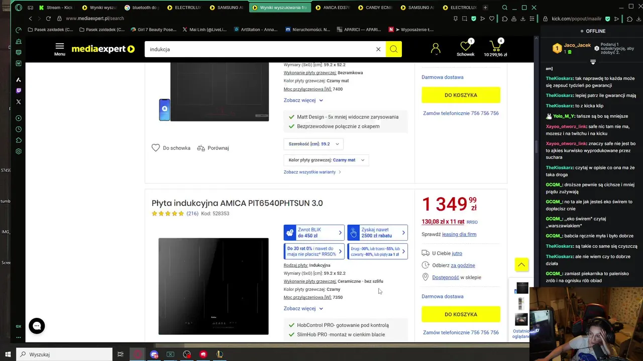The width and height of the screenshot is (643, 361).
Task: Open the first recently viewed thumbnail
Action: 522,288
